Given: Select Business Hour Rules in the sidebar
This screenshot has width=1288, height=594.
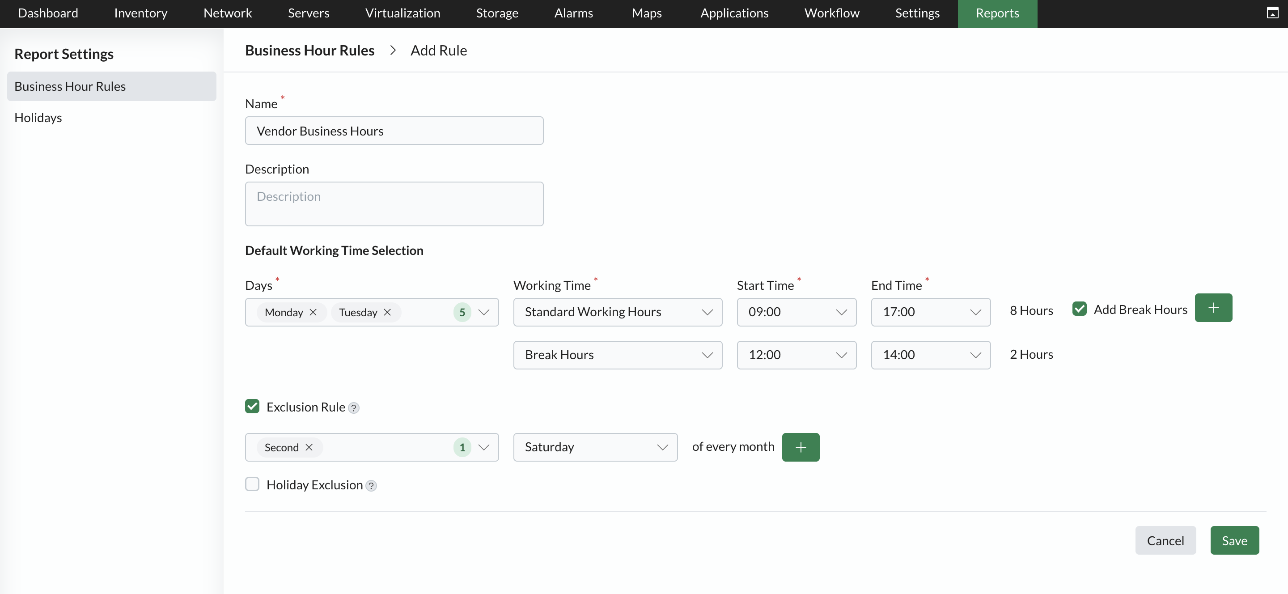Looking at the screenshot, I should point(111,86).
